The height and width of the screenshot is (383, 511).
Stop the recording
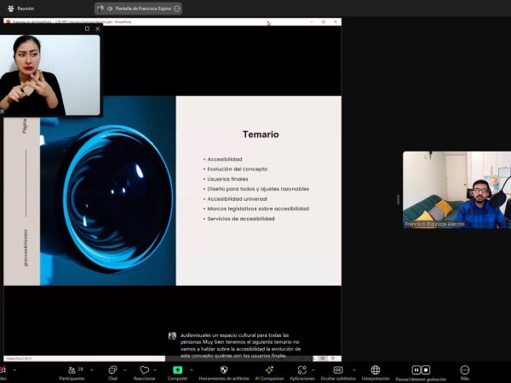[x=426, y=370]
